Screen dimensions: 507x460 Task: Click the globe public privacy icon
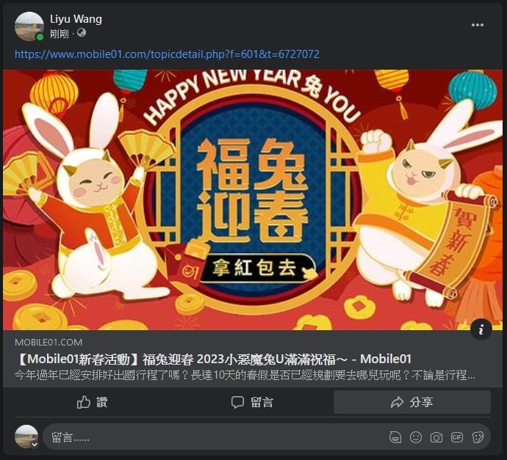82,32
